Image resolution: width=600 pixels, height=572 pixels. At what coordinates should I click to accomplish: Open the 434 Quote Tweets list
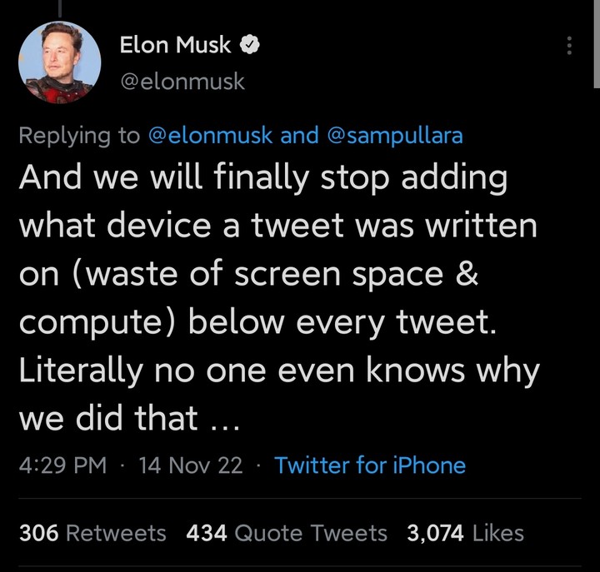pyautogui.click(x=287, y=533)
